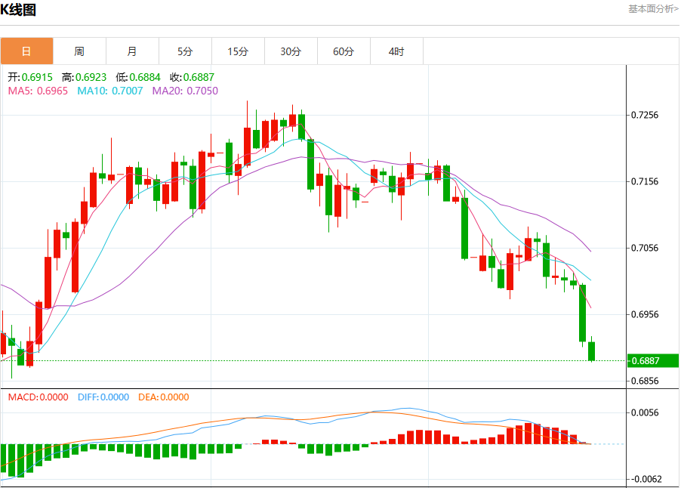Open the 15分 timeframe tab
This screenshot has height=488, width=681.
click(x=238, y=51)
